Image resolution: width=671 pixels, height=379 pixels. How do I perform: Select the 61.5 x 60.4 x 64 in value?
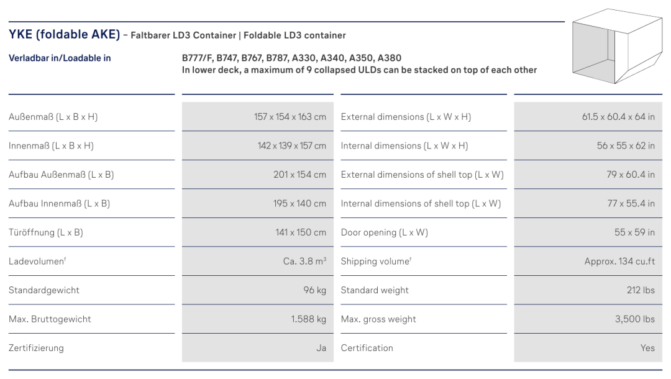click(x=618, y=117)
